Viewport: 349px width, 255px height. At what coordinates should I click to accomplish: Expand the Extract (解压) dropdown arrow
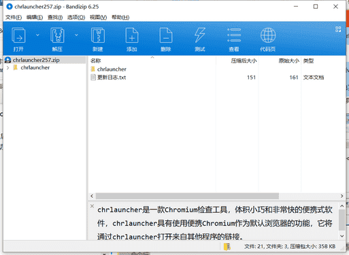(x=76, y=35)
